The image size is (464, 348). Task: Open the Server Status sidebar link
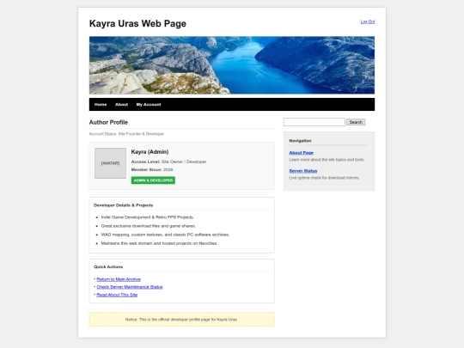tap(303, 171)
